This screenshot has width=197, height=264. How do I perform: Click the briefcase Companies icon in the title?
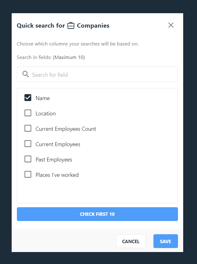pos(71,25)
